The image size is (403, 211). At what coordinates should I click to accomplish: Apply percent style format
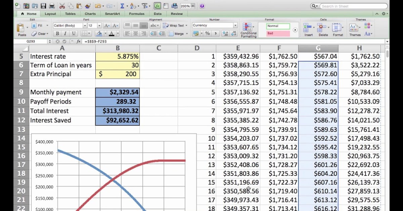tap(208, 33)
